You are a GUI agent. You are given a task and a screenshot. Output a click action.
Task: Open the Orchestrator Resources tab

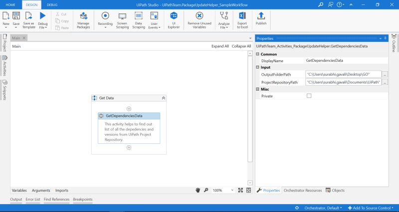(x=303, y=190)
